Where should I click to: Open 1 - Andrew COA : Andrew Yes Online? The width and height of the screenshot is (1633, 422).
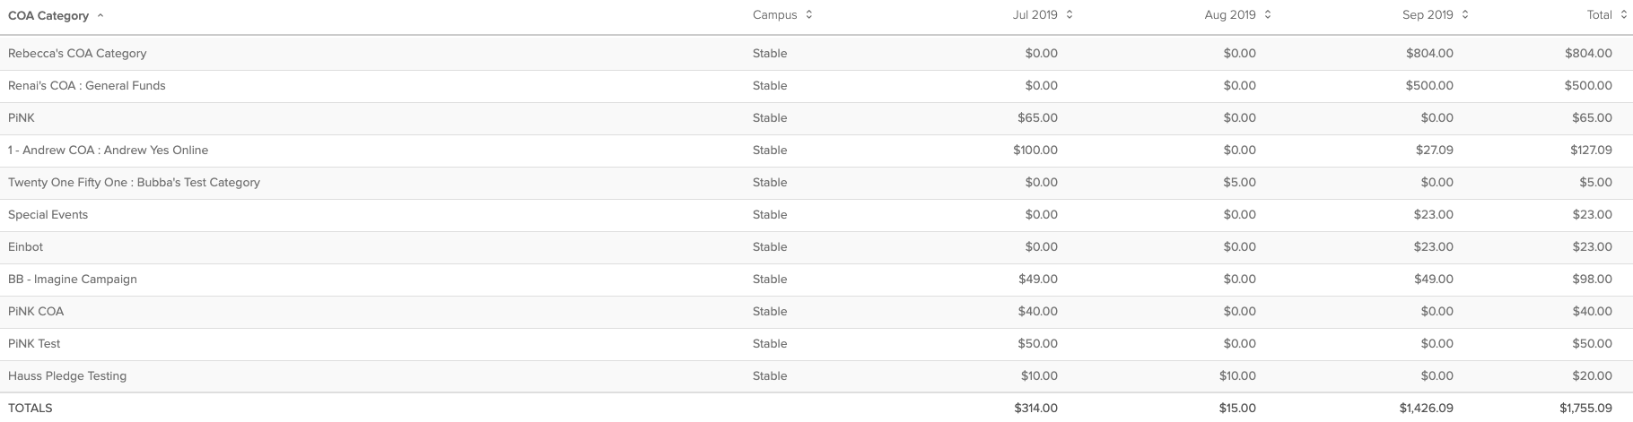108,151
